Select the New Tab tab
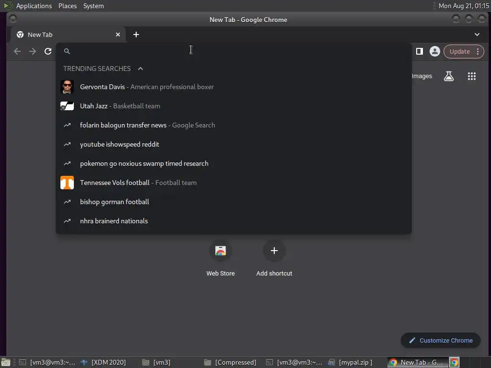Screen dimensions: 491x368 (x=68, y=34)
